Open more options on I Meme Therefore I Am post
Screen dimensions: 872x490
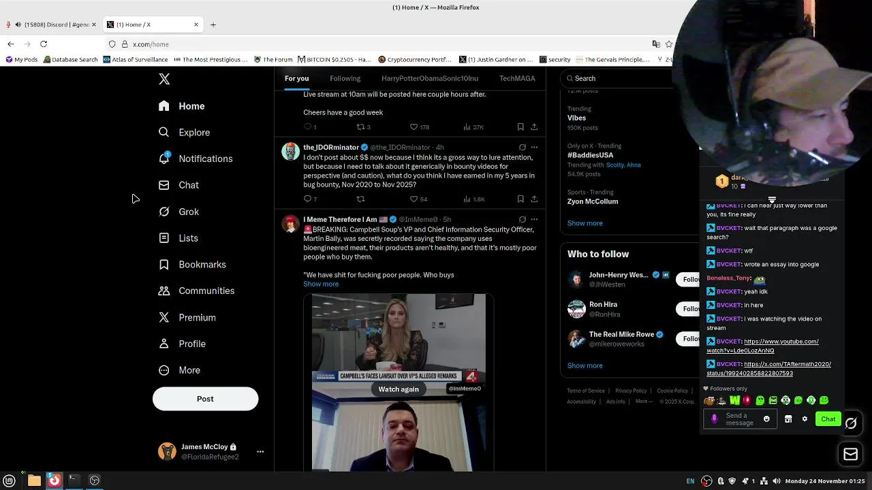pos(534,219)
